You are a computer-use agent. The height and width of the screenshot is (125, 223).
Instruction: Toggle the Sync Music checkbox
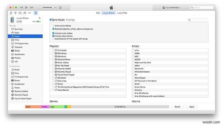coord(50,20)
